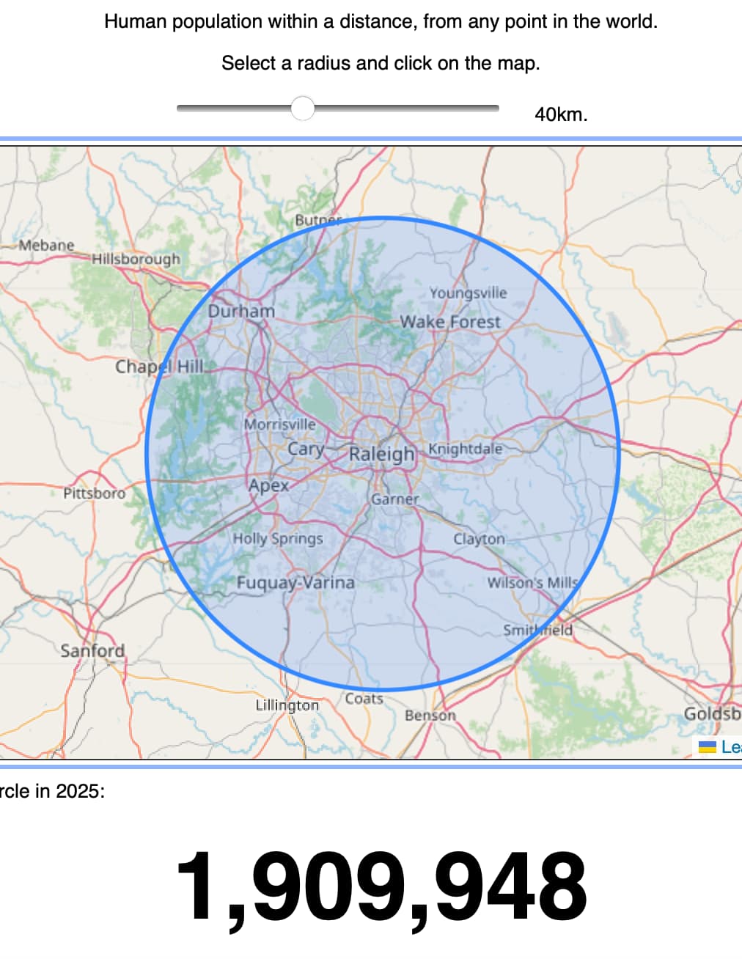Click the "Human population within a distance" heading
Screen dimensions: 742x959
[381, 21]
